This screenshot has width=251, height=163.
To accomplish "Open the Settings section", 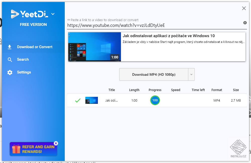I will pyautogui.click(x=33, y=72).
